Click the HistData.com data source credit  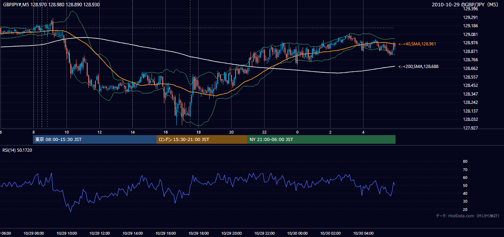(468, 216)
